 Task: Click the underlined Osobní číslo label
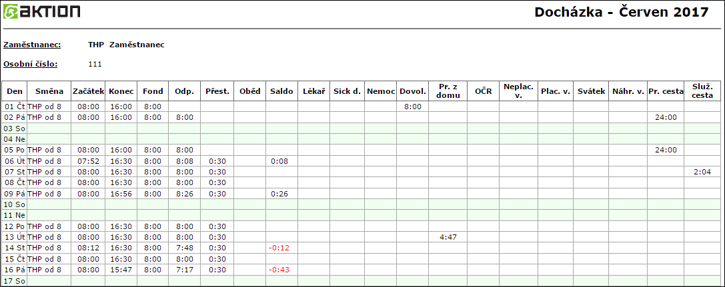click(x=30, y=64)
